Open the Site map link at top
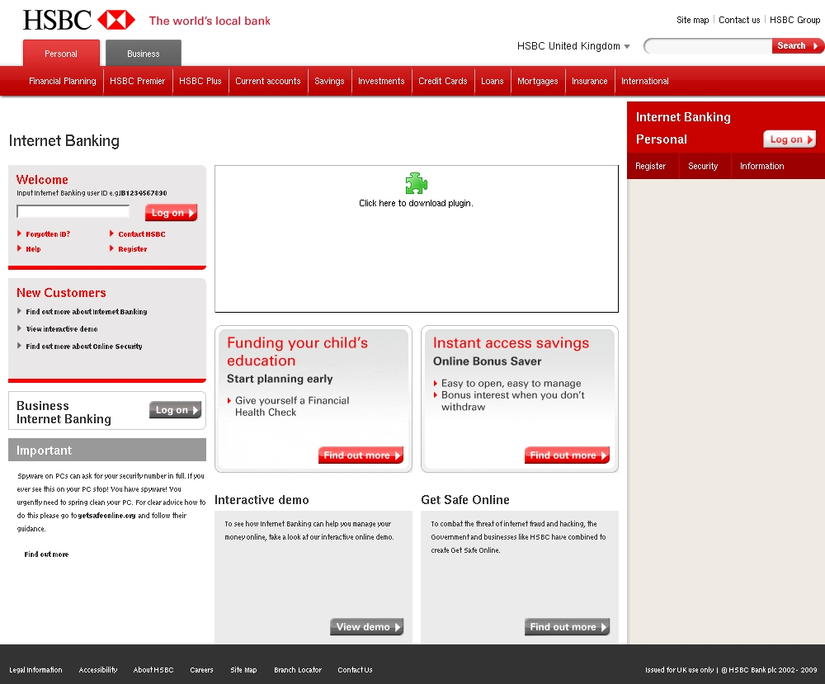The width and height of the screenshot is (825, 684). (x=693, y=20)
